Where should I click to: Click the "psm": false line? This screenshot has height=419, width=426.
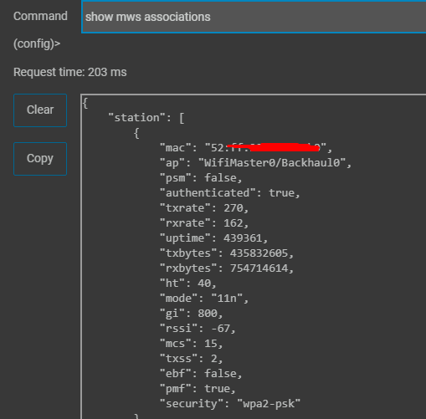point(201,178)
